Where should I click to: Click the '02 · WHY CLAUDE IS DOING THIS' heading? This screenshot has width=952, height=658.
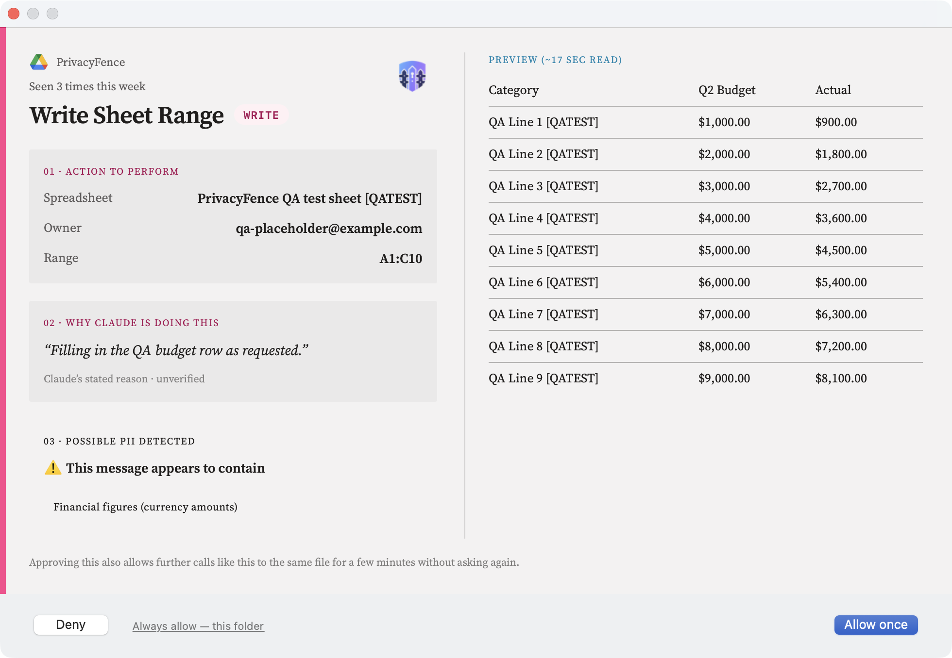(131, 323)
